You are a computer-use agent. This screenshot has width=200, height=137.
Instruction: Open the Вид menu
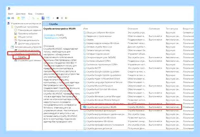pos(30,14)
